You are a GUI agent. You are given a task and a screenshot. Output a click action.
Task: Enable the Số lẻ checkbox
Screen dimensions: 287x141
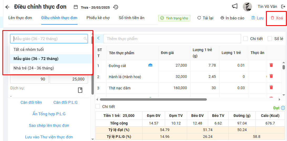click(x=270, y=39)
